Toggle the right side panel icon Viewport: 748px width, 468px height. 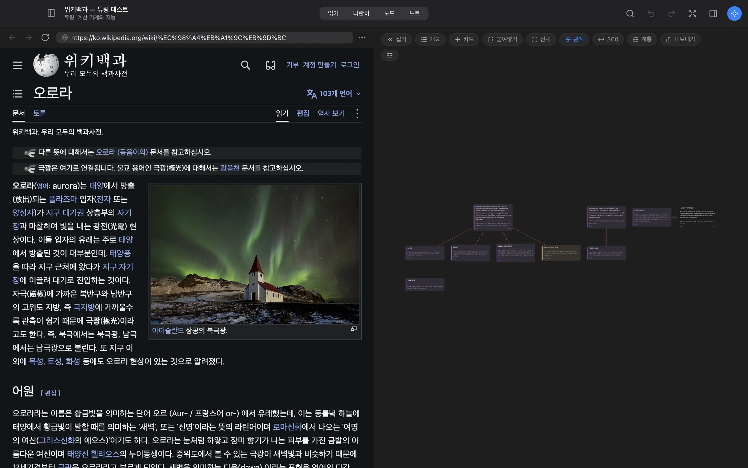pyautogui.click(x=713, y=13)
